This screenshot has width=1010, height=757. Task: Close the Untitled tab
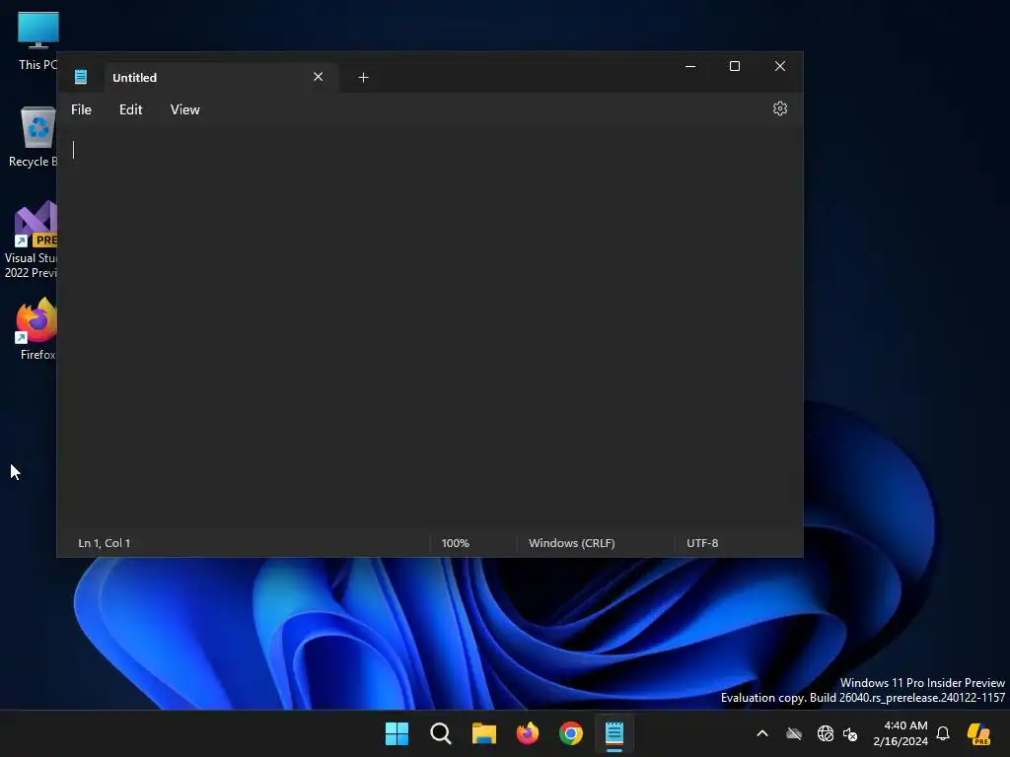click(x=319, y=77)
